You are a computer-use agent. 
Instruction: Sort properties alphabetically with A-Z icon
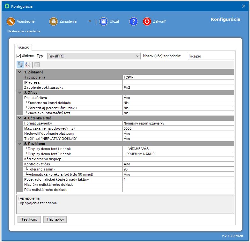click(x=28, y=64)
